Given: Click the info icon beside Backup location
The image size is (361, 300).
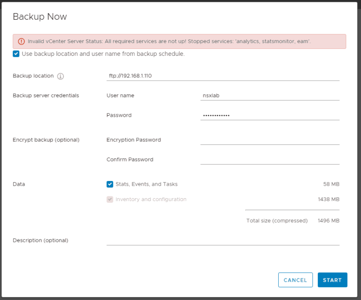Looking at the screenshot, I should (60, 76).
